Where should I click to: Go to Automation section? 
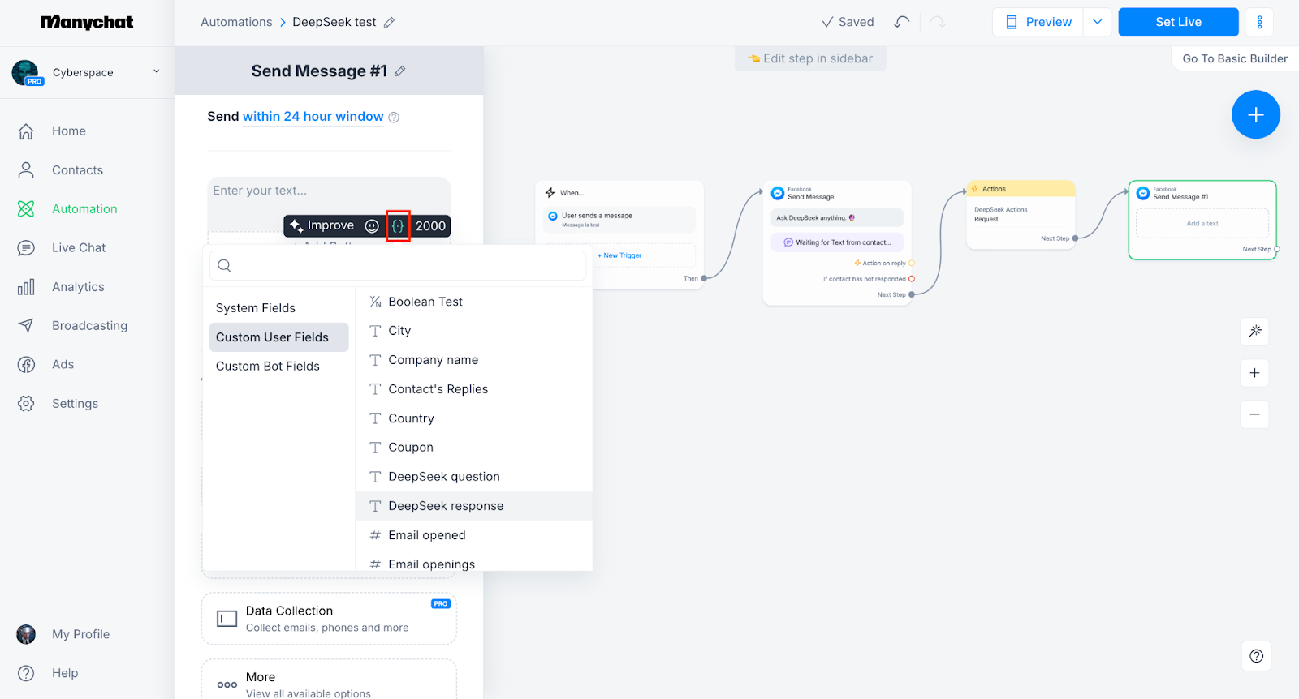coord(84,209)
